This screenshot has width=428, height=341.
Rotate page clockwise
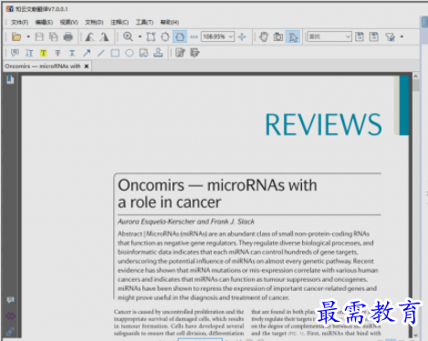pos(104,36)
